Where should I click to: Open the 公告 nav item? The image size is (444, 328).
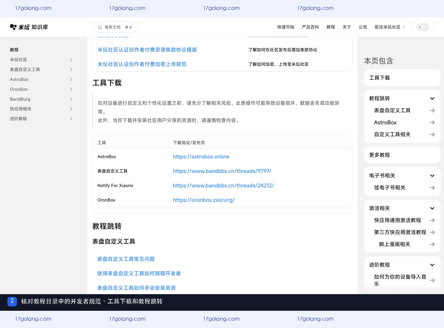(363, 27)
